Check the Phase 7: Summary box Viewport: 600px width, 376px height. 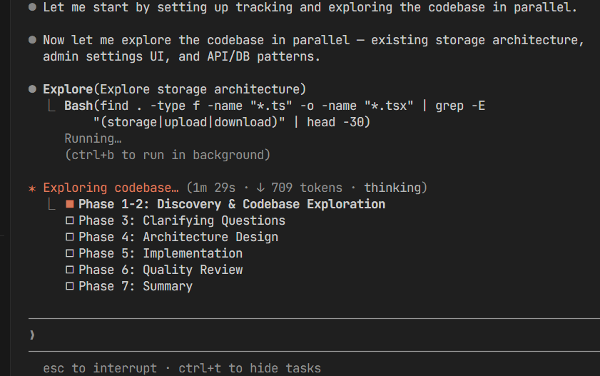click(70, 286)
